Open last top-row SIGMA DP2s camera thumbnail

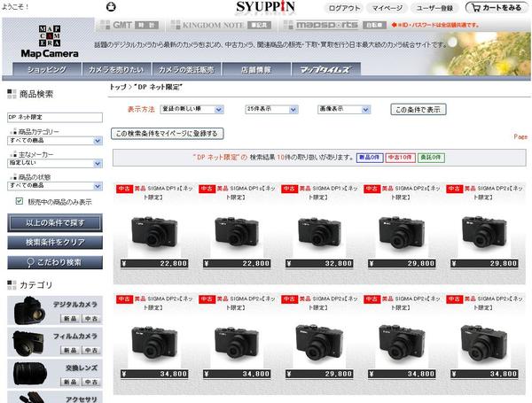click(484, 232)
